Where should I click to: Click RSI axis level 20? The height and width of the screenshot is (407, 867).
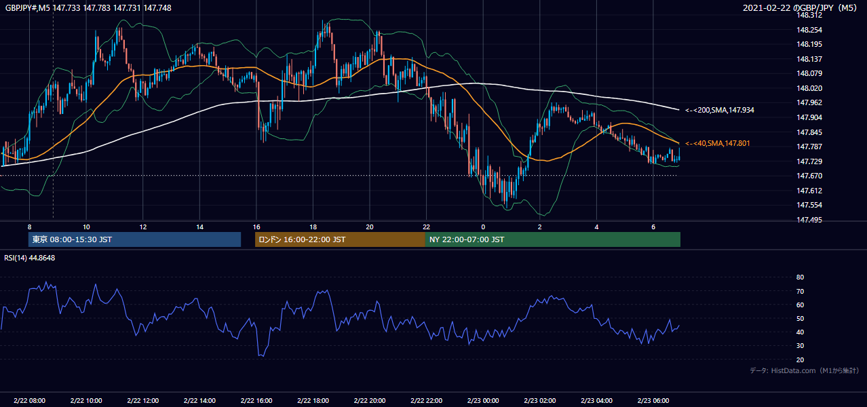[x=800, y=360]
